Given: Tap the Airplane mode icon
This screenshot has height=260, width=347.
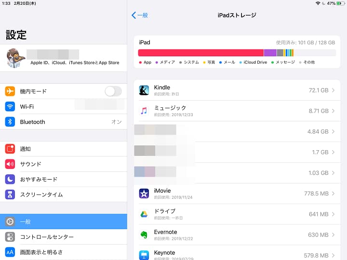Looking at the screenshot, I should (x=10, y=91).
